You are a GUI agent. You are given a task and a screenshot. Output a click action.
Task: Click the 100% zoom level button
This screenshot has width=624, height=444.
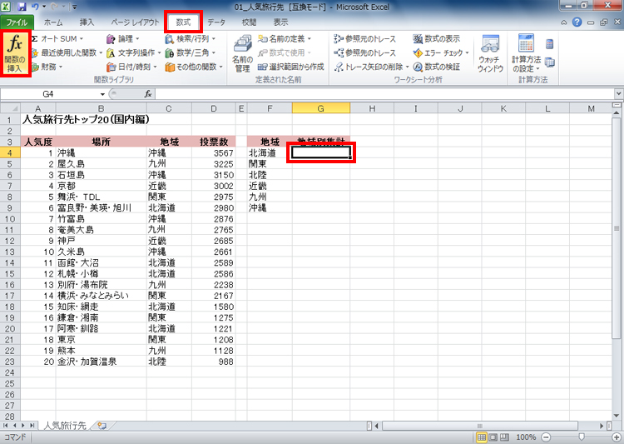point(526,437)
